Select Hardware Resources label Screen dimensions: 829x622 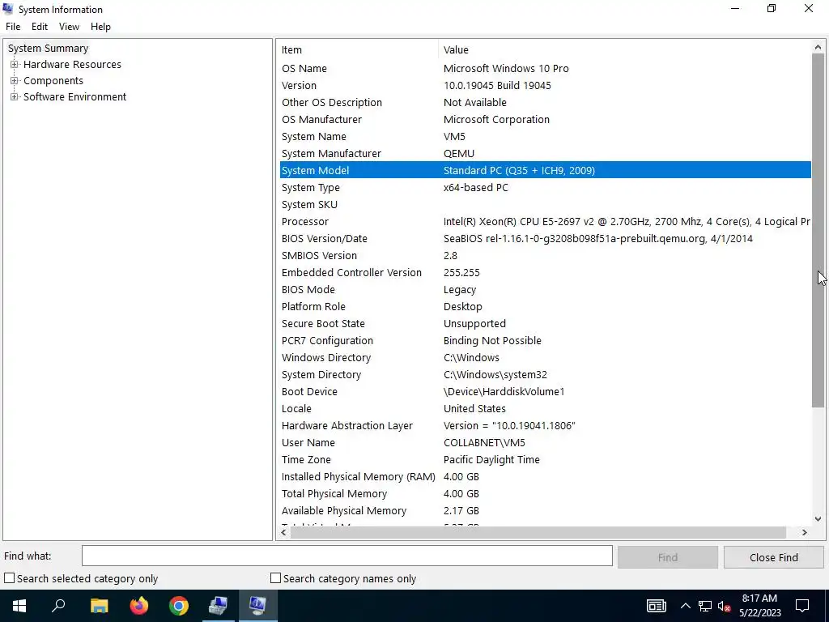72,65
